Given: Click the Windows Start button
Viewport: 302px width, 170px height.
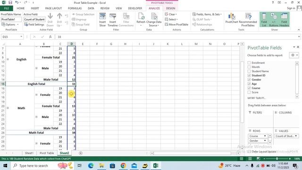Looking at the screenshot, I should (x=5, y=166).
